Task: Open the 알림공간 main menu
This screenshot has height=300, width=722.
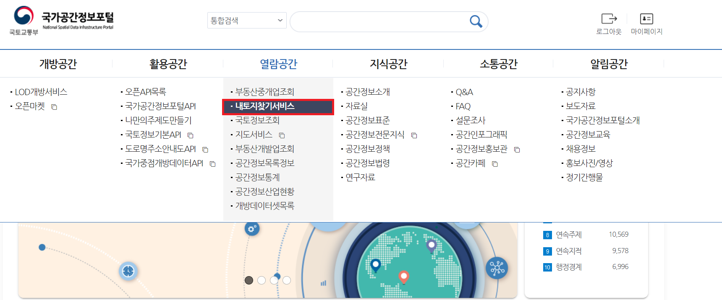Action: pos(609,64)
